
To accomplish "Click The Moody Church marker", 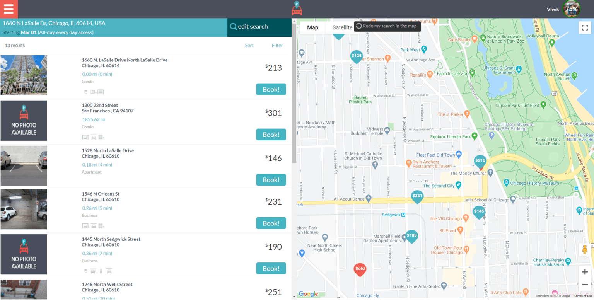I will (490, 172).
